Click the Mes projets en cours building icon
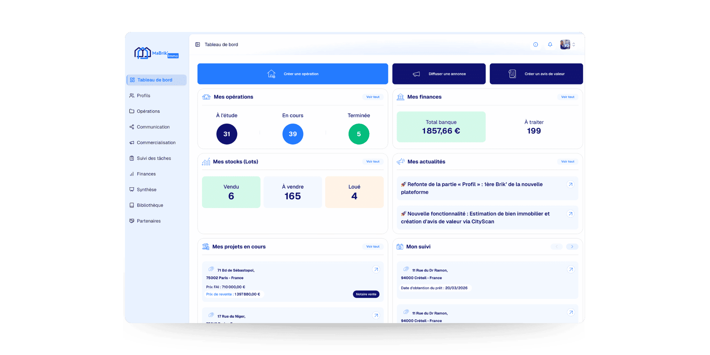This screenshot has width=710, height=355. [x=206, y=246]
